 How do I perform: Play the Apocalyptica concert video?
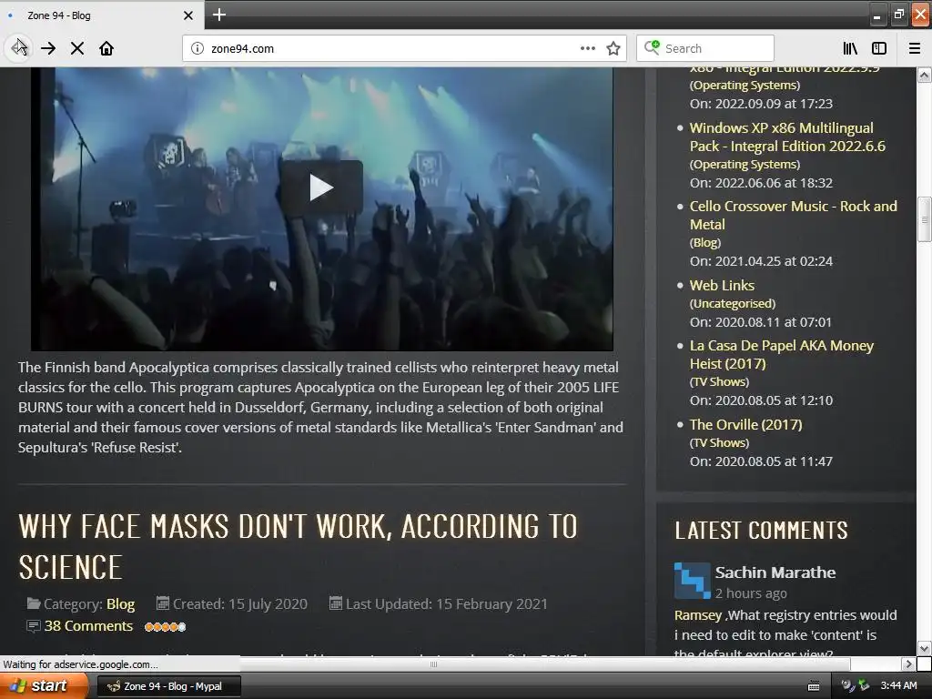(321, 187)
